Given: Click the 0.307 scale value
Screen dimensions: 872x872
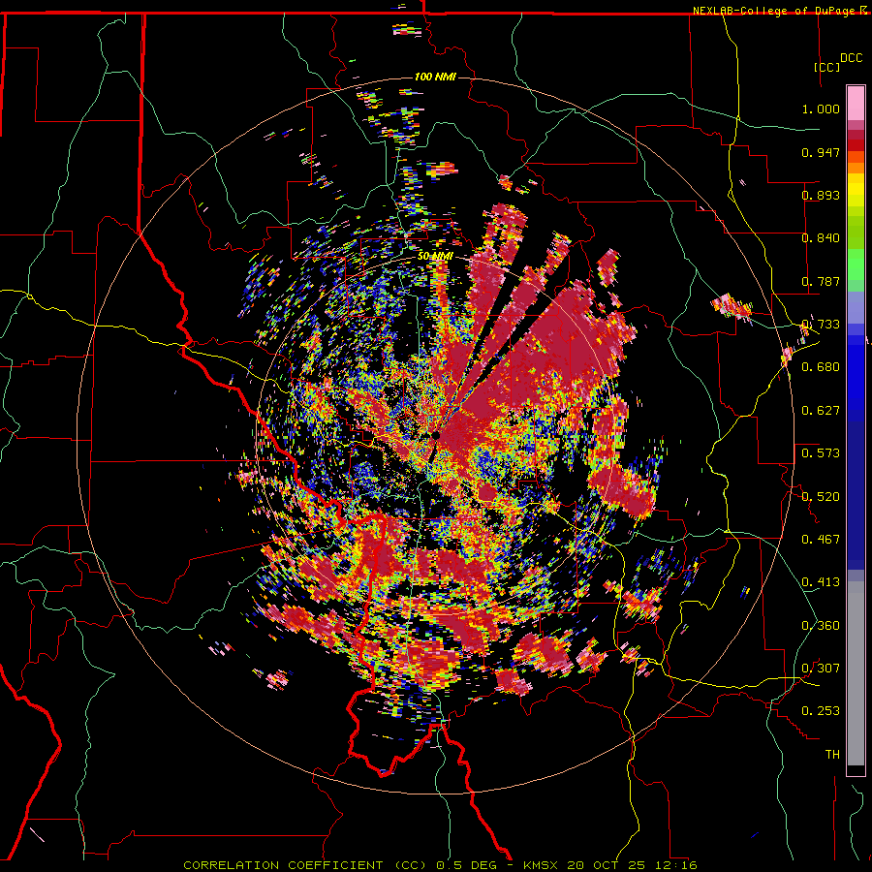Looking at the screenshot, I should tap(821, 669).
